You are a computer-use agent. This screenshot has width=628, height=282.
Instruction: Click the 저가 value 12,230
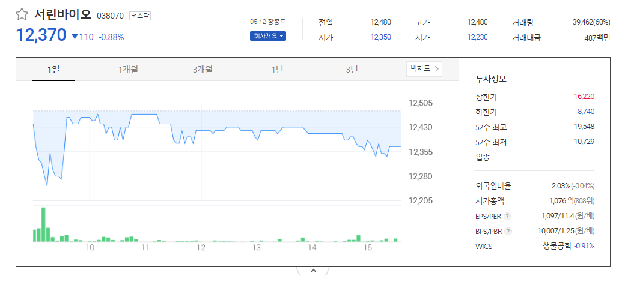click(477, 37)
